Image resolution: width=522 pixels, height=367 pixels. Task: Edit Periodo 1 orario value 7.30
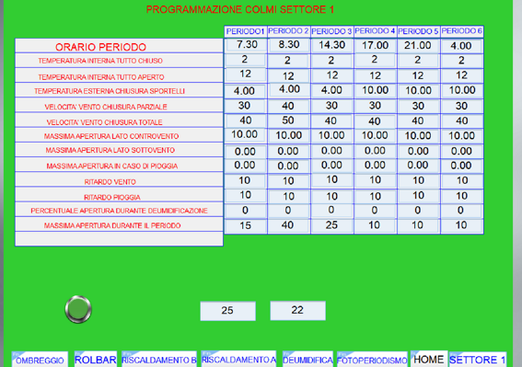pos(247,44)
